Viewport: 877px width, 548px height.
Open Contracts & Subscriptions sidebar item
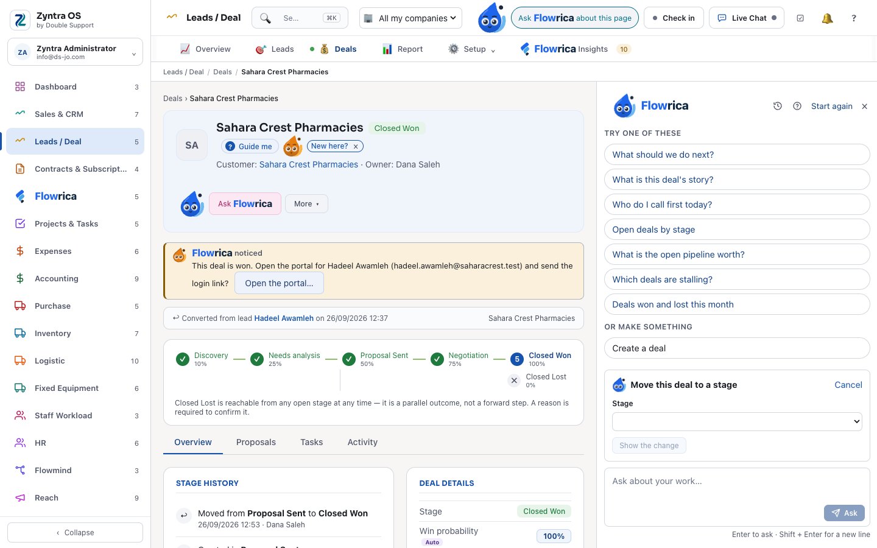[76, 169]
